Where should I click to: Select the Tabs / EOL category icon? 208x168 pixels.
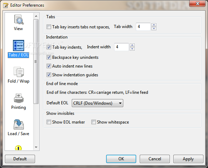(19, 45)
